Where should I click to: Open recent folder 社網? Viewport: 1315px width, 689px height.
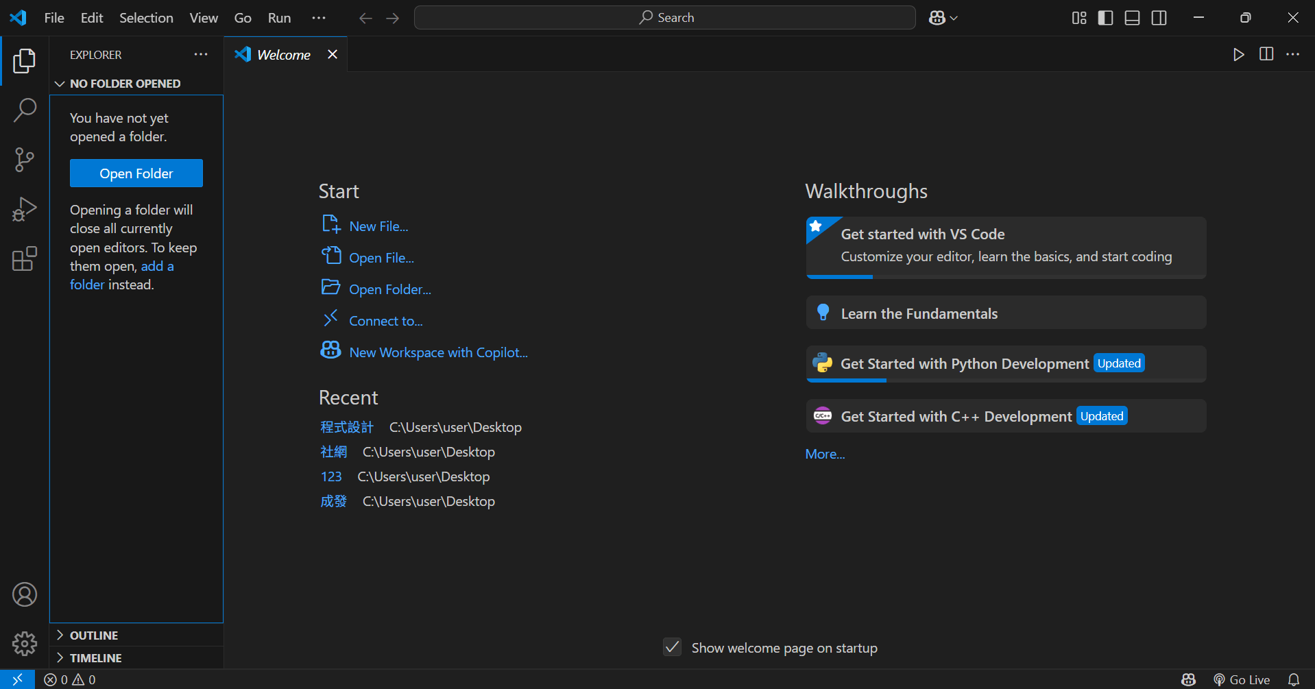point(334,452)
